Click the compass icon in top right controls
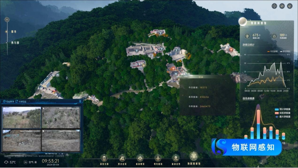 tap(282, 6)
